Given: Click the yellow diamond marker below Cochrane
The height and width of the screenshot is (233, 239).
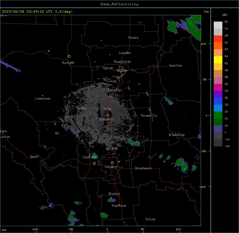Looking at the screenshot, I should click(94, 163).
